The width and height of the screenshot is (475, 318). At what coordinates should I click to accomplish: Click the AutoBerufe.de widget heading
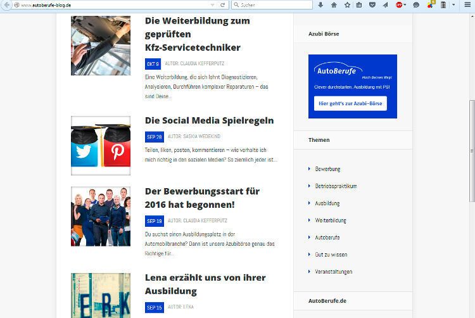[x=327, y=301]
